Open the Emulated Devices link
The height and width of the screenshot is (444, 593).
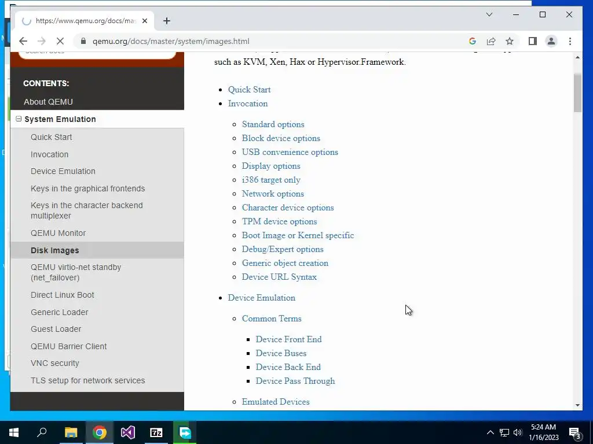click(276, 402)
